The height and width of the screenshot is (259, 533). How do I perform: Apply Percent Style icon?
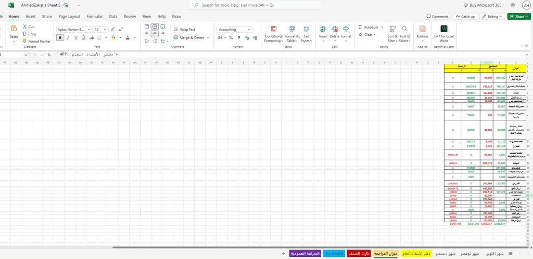pyautogui.click(x=231, y=37)
